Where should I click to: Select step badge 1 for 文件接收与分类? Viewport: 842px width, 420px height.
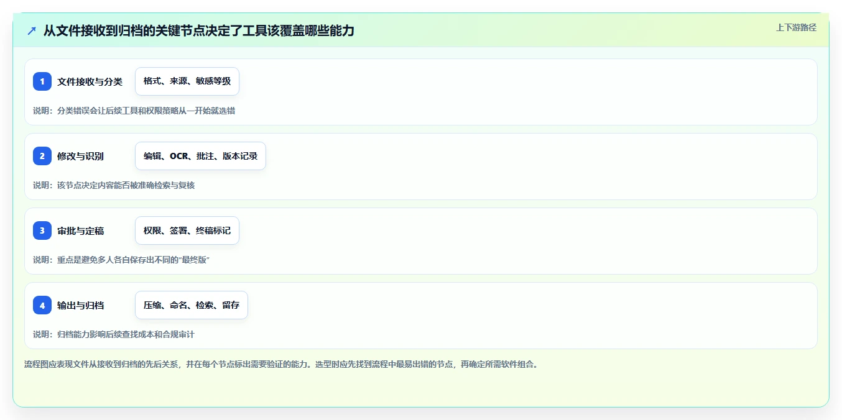[42, 81]
